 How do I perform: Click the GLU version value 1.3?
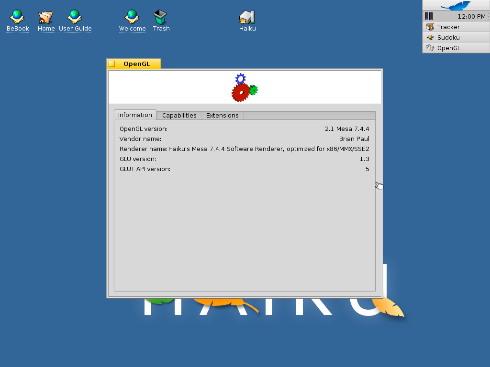(x=364, y=159)
